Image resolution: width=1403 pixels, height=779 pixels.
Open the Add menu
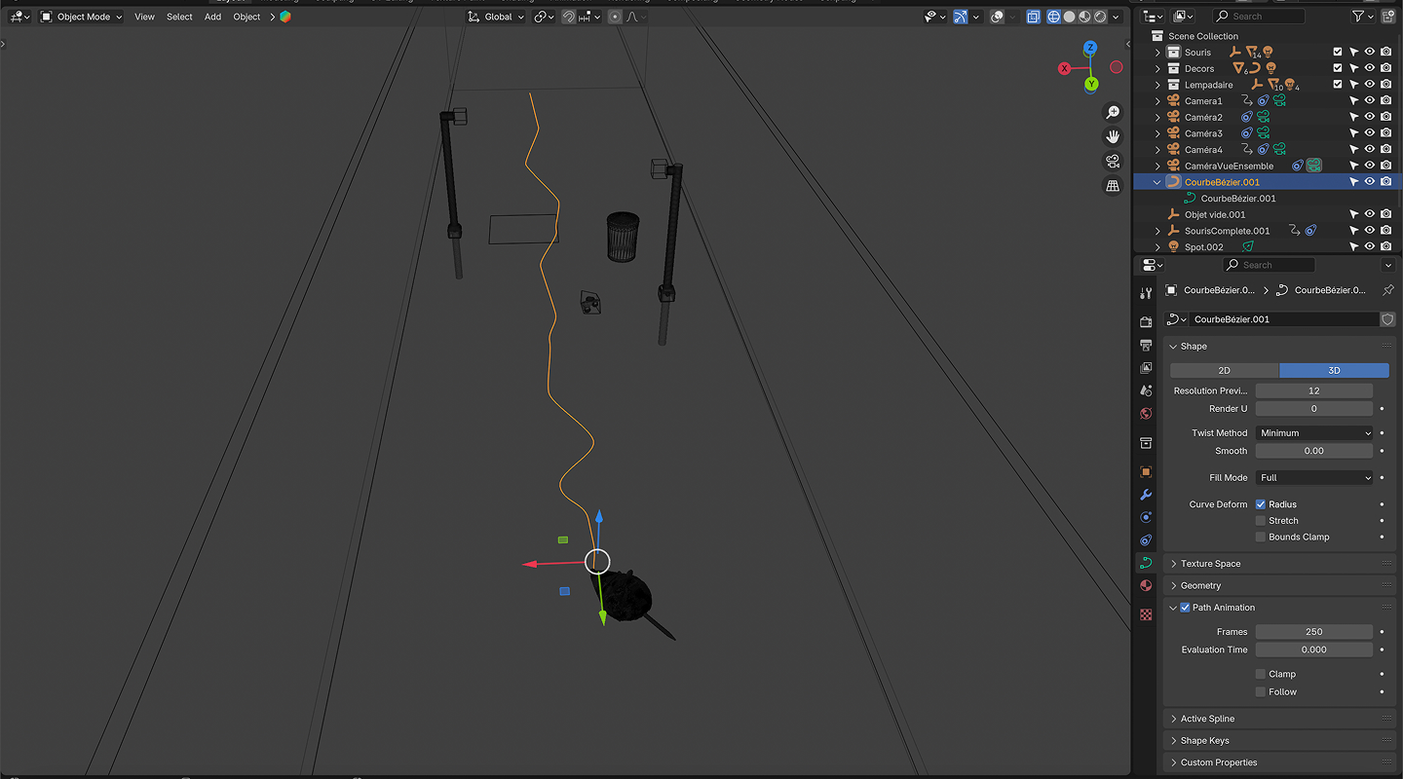212,17
